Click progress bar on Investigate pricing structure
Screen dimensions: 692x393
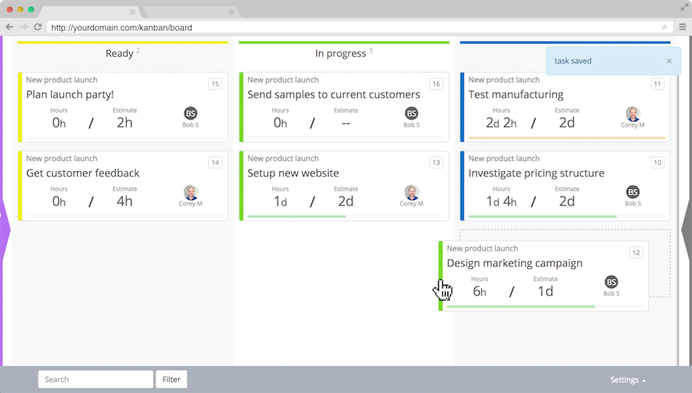tap(541, 217)
